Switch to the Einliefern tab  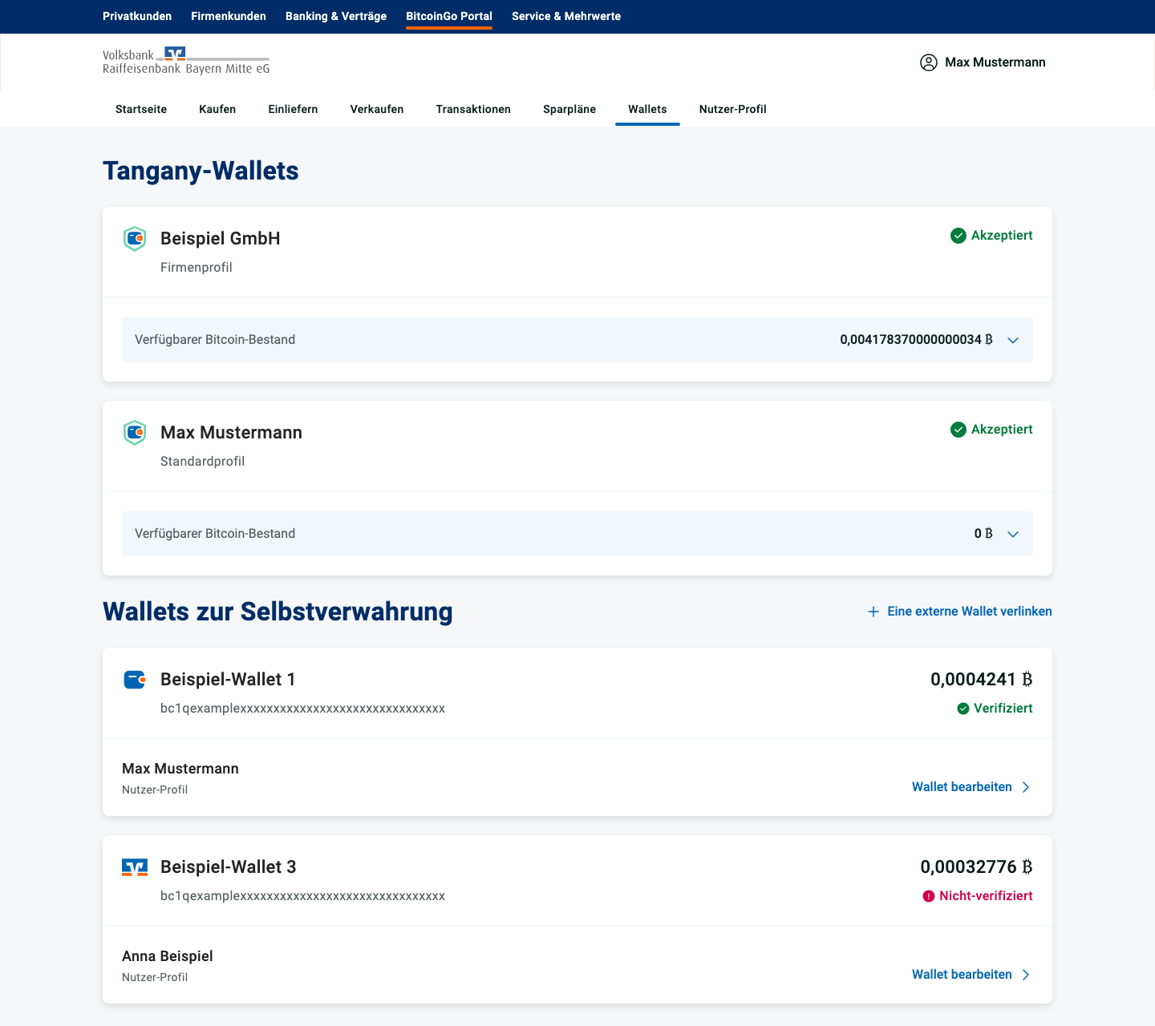pos(293,109)
